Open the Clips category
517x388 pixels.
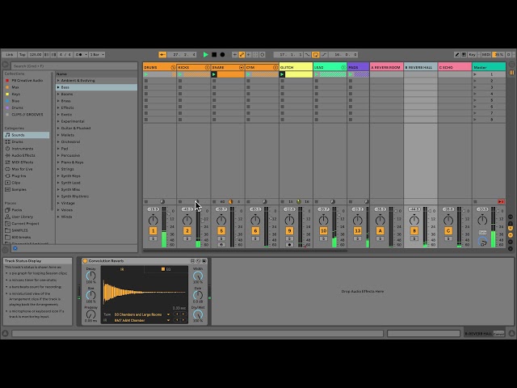tap(16, 183)
